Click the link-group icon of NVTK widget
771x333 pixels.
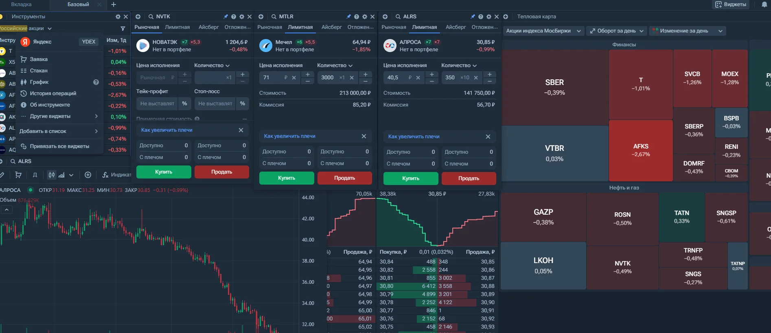coord(138,17)
